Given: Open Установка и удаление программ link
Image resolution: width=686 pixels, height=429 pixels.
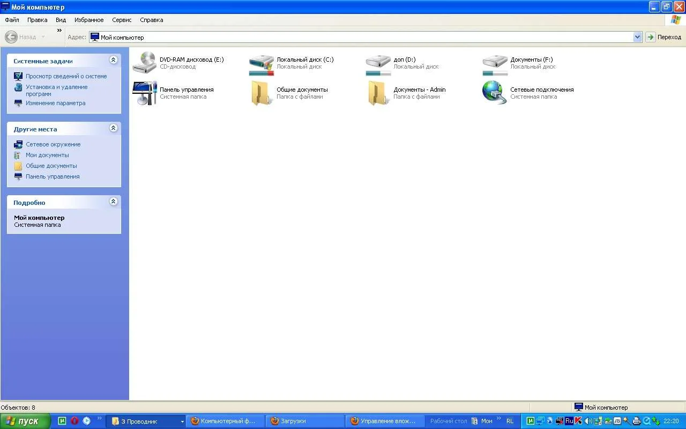Looking at the screenshot, I should pyautogui.click(x=57, y=90).
